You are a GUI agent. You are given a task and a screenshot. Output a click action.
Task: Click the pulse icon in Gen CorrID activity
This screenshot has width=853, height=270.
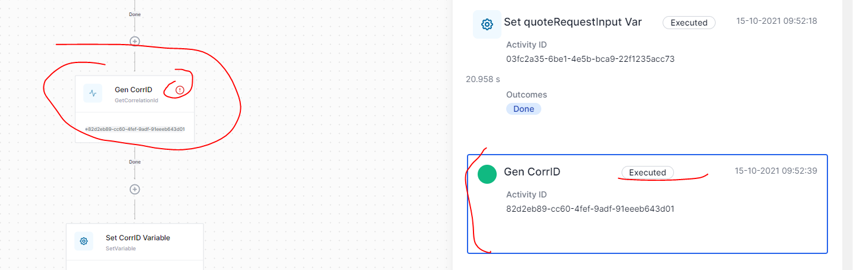click(93, 93)
